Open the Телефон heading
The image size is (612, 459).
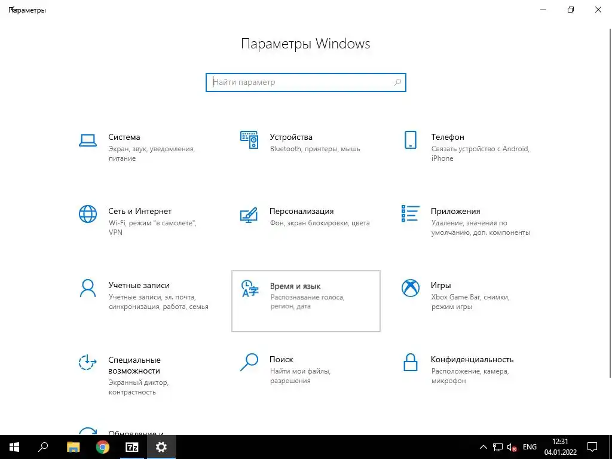pyautogui.click(x=448, y=137)
